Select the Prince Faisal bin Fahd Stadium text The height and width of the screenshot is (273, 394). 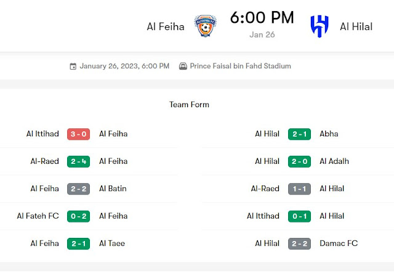(x=240, y=67)
